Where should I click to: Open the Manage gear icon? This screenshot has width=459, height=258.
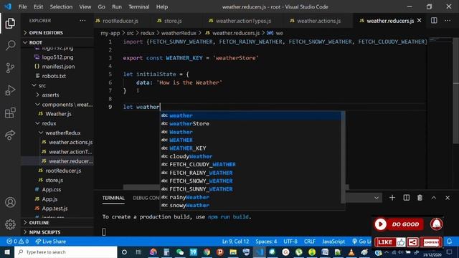10,224
